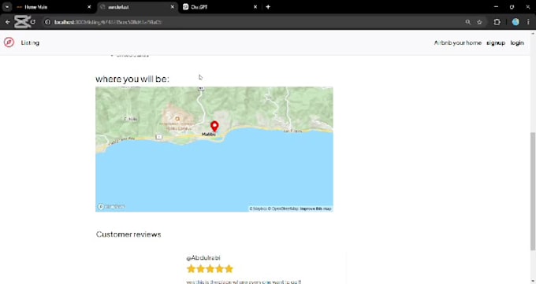
Task: Go to the signup page
Action: [x=496, y=42]
